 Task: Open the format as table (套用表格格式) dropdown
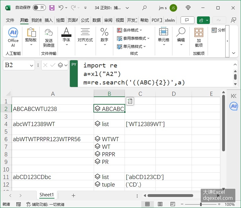[133, 38]
